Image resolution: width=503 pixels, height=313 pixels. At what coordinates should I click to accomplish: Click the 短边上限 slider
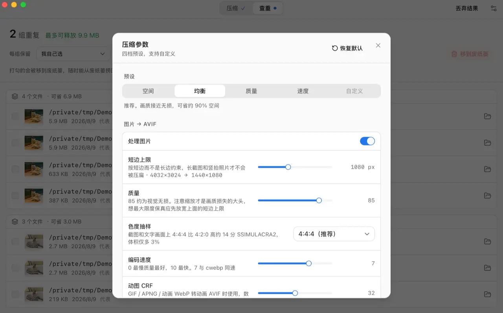[x=295, y=167]
